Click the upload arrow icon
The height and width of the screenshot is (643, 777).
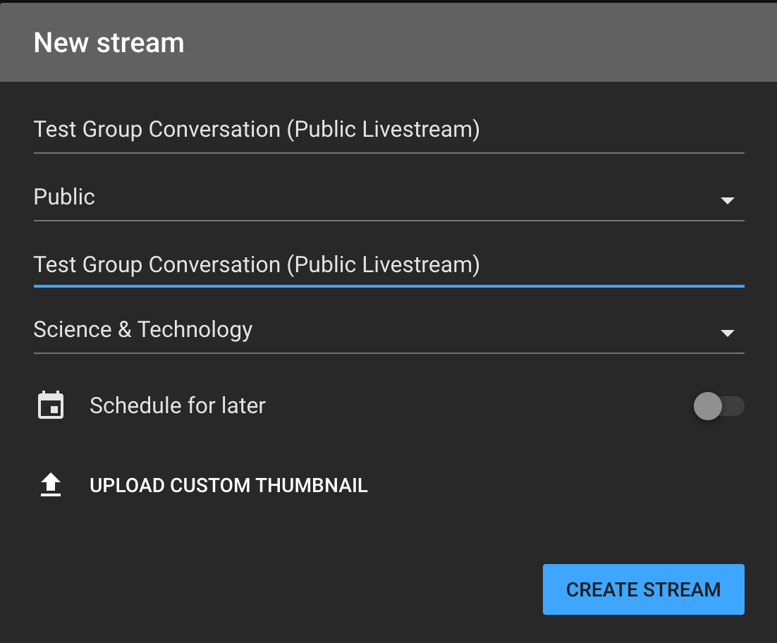(x=51, y=485)
